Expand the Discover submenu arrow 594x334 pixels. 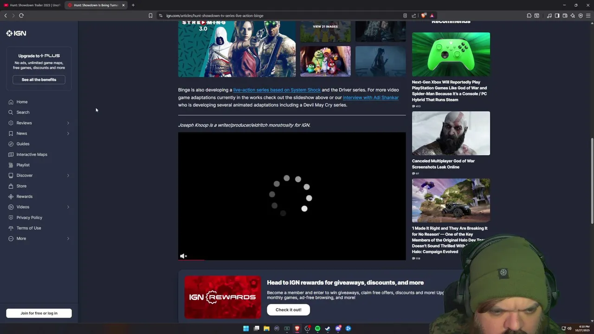click(68, 175)
